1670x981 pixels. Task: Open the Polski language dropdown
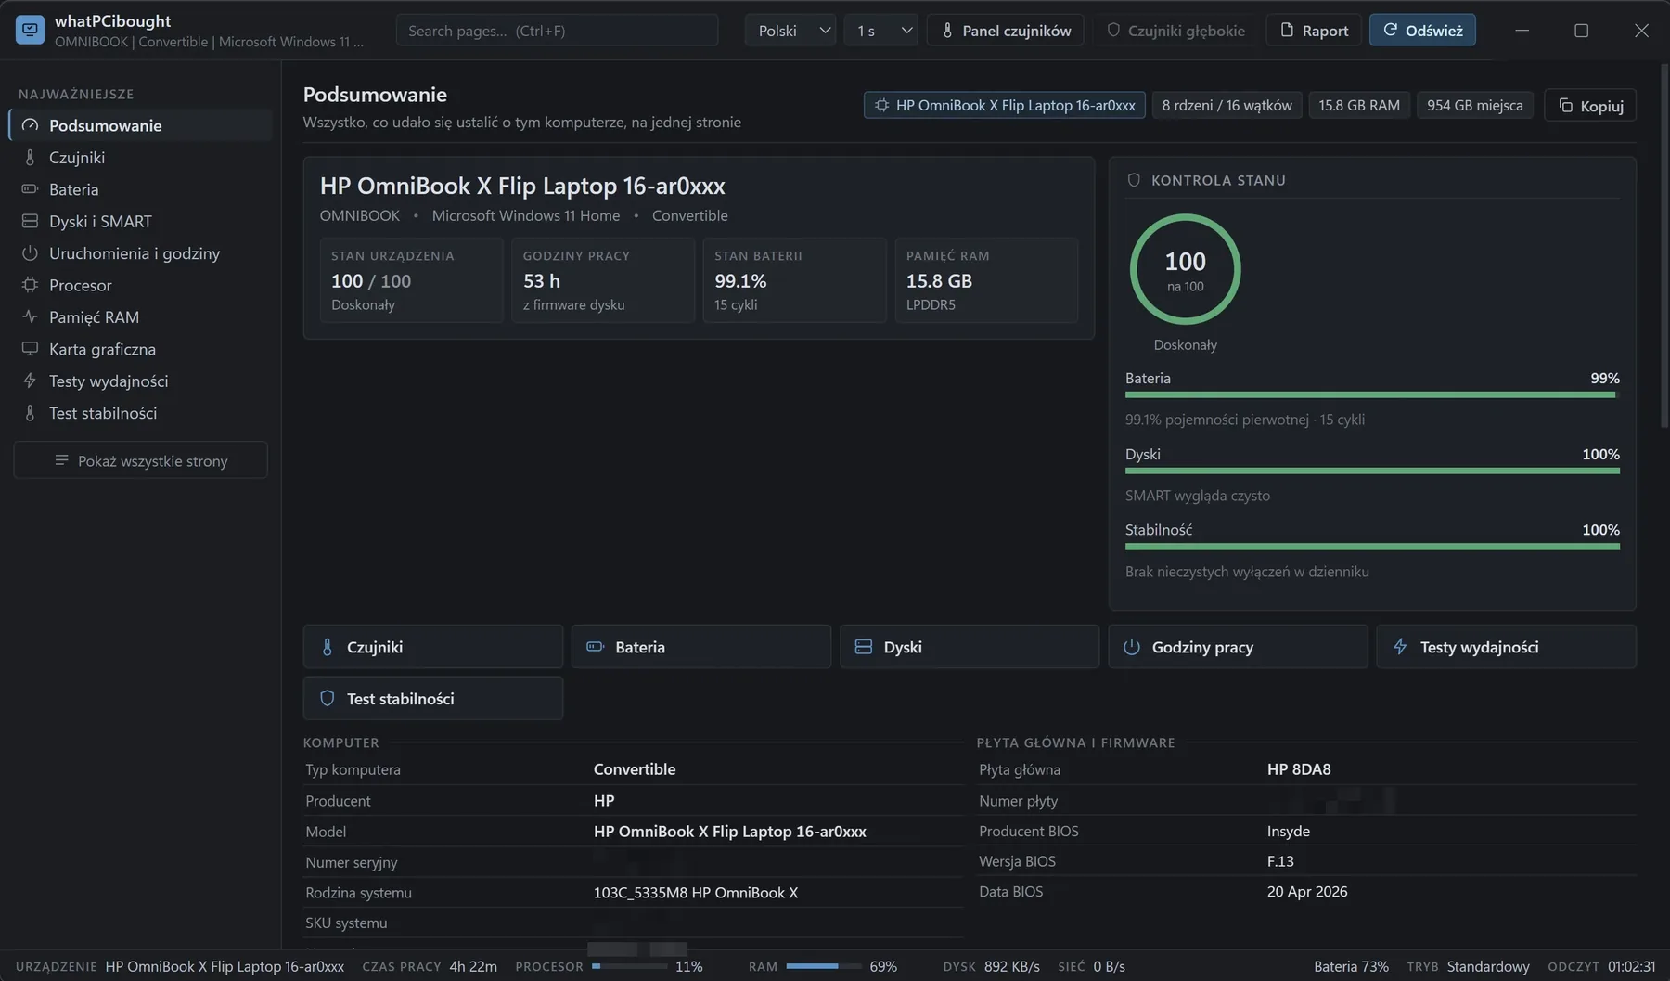click(x=790, y=31)
